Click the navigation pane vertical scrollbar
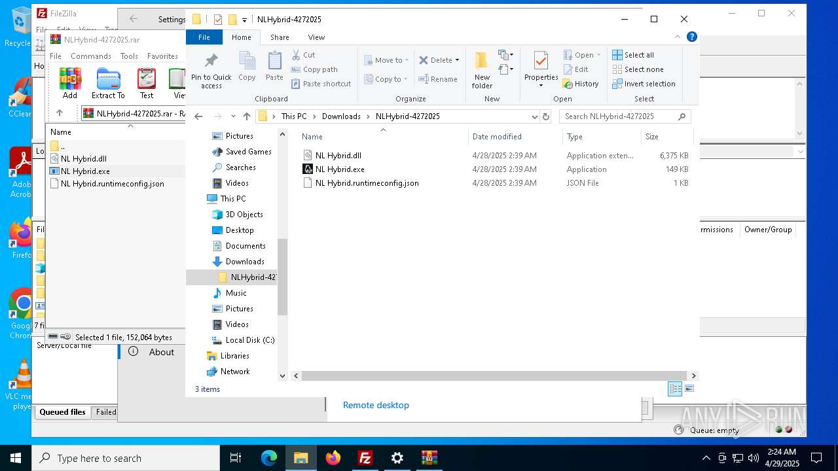The height and width of the screenshot is (471, 838). [283, 277]
